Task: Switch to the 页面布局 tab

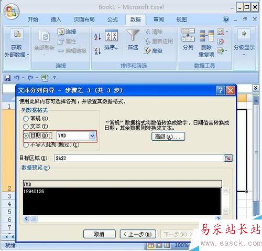Action: 84,19
